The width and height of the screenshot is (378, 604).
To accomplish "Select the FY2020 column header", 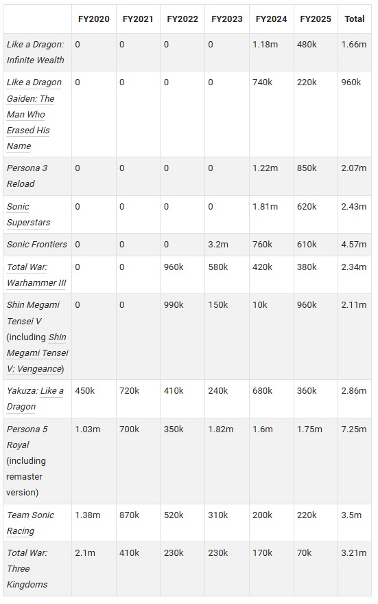I will click(x=94, y=19).
